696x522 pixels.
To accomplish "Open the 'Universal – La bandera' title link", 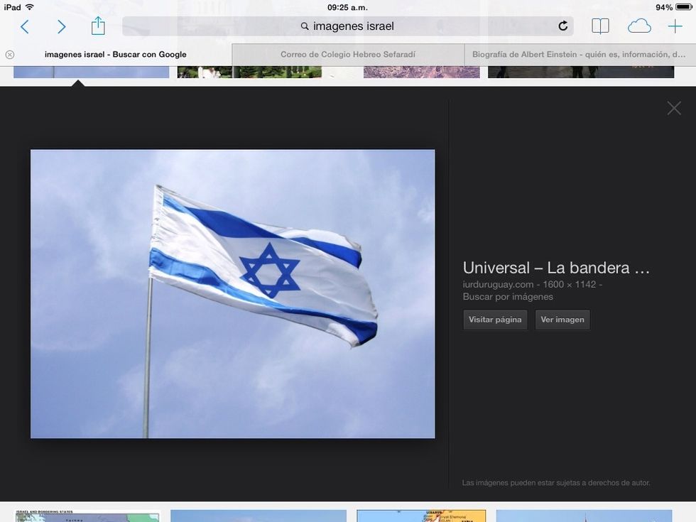I will point(556,268).
